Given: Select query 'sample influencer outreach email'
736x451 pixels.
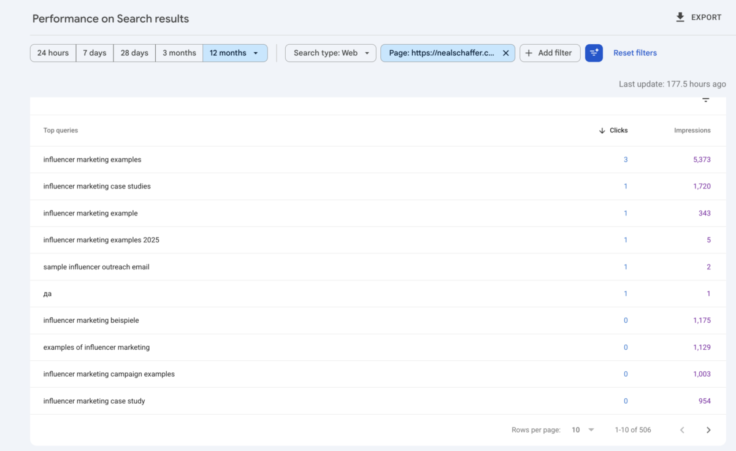Looking at the screenshot, I should pyautogui.click(x=96, y=267).
